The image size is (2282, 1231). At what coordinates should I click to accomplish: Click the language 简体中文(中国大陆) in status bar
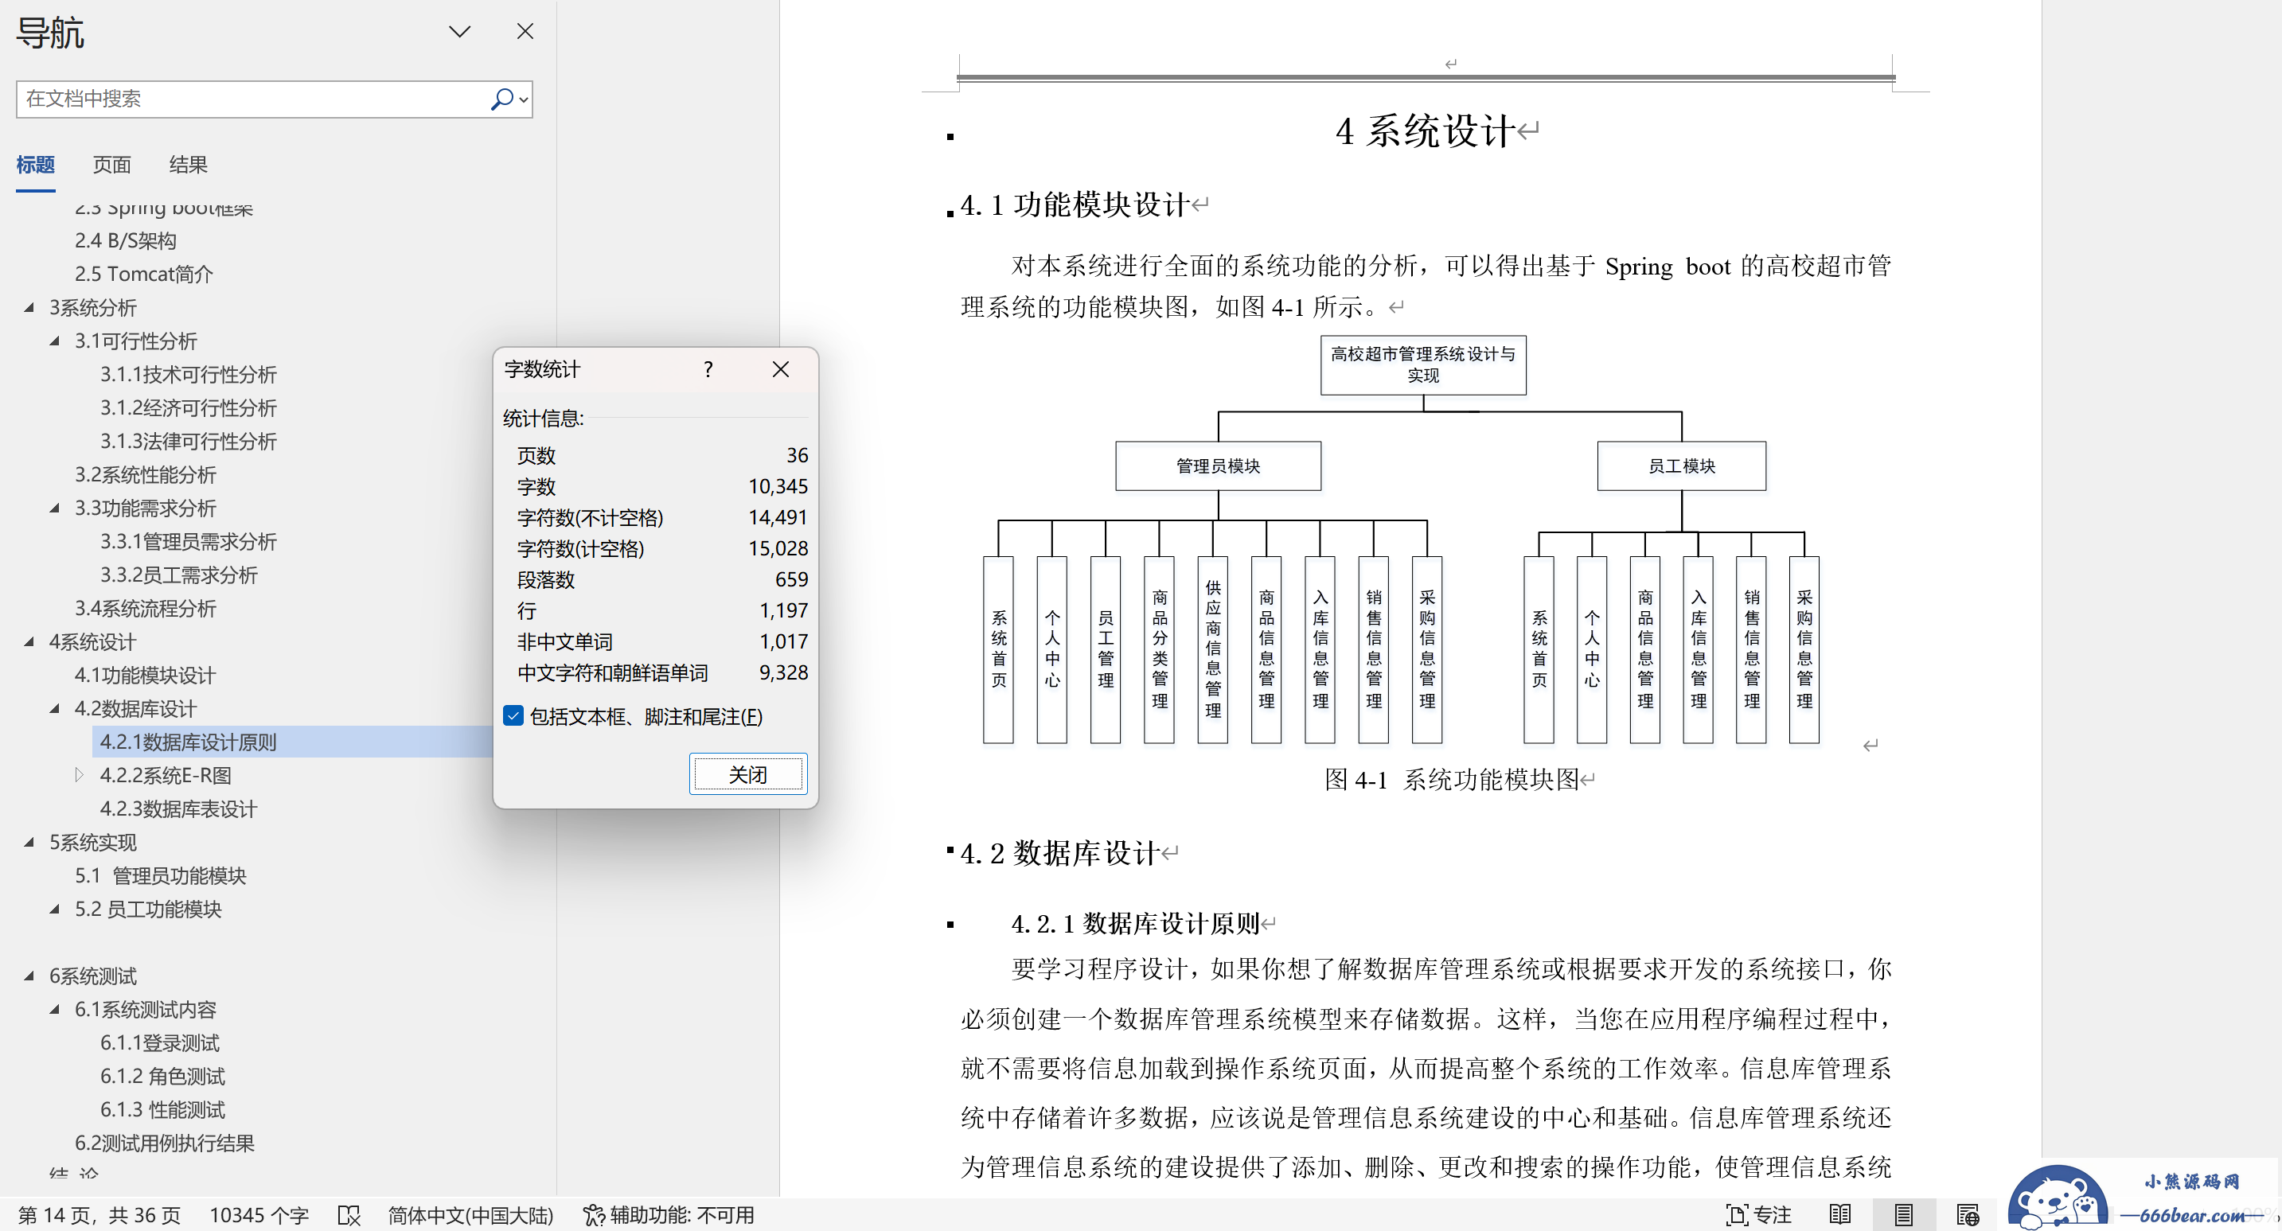coord(470,1215)
